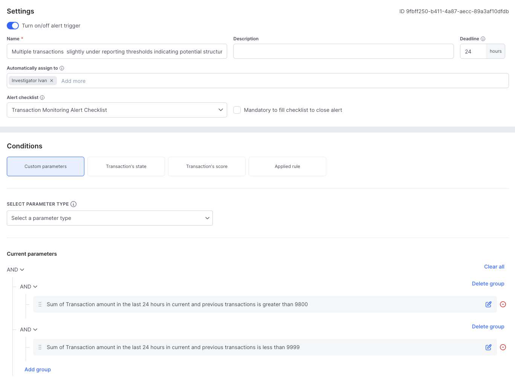515x386 pixels.
Task: Tick the Mandatory to fill checklist checkbox
Action: click(x=237, y=110)
